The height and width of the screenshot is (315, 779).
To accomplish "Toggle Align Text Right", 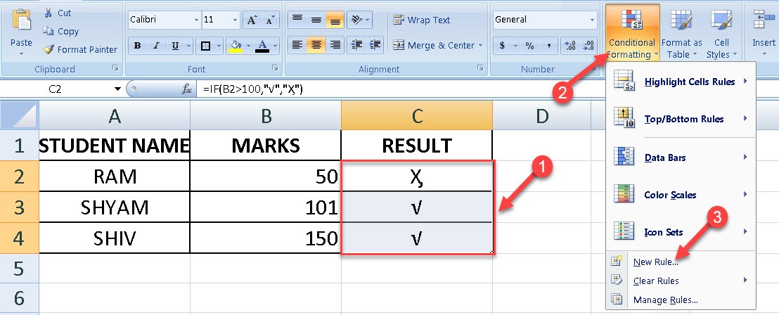I will click(x=335, y=45).
